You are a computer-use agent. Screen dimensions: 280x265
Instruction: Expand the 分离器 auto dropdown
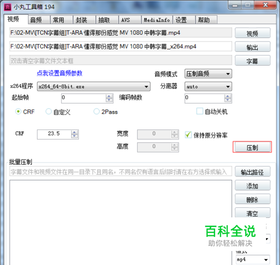pyautogui.click(x=208, y=86)
